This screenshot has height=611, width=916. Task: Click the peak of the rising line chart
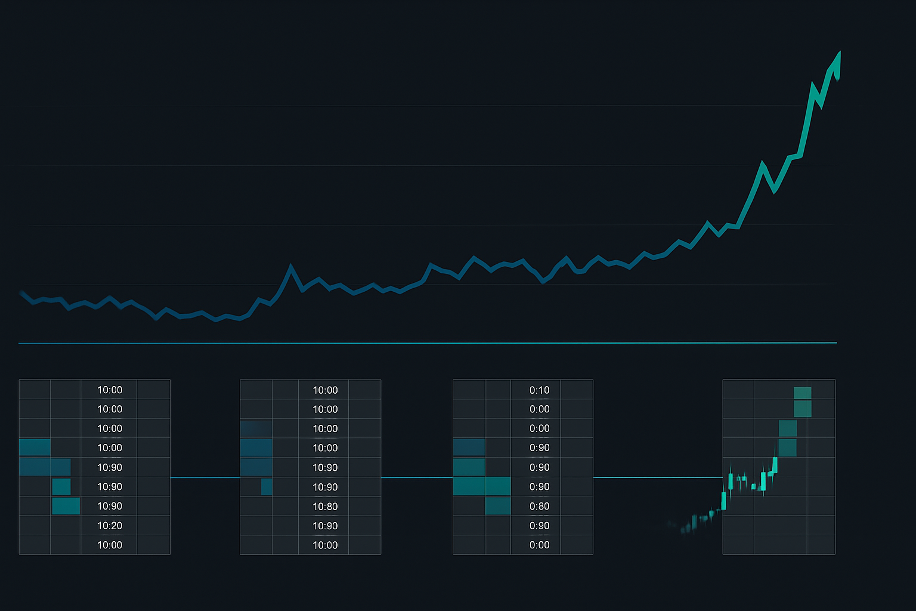pyautogui.click(x=839, y=54)
